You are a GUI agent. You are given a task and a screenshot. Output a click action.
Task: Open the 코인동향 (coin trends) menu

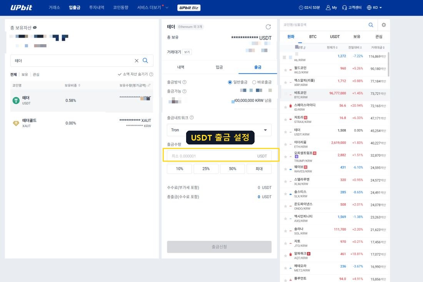click(121, 8)
